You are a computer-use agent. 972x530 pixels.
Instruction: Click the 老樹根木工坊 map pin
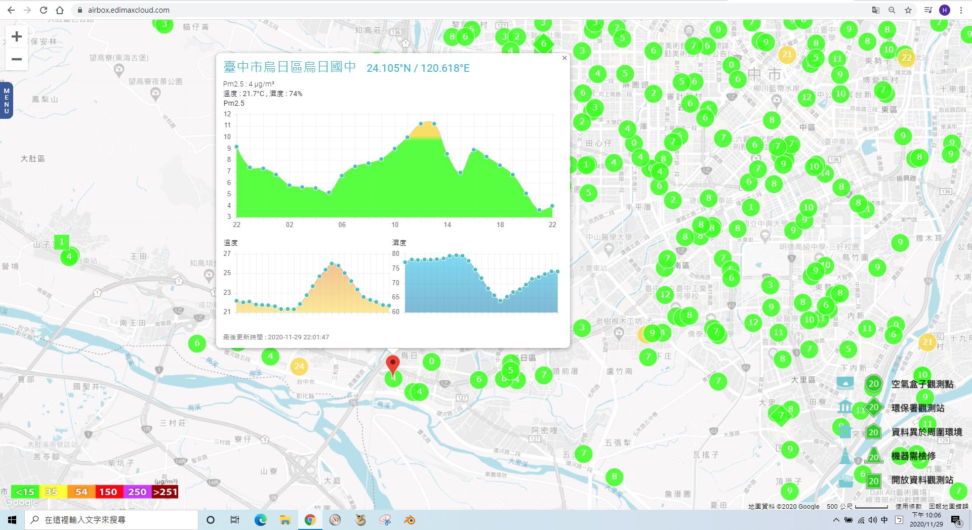pos(619,333)
